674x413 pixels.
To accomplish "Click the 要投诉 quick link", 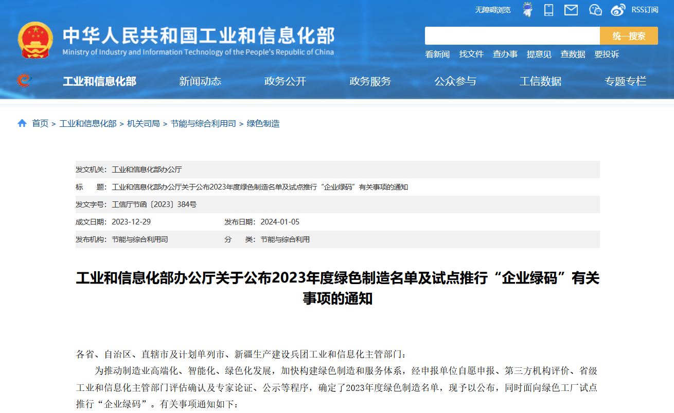I will 607,54.
